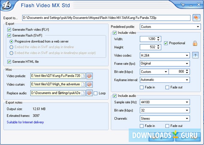Viewport: 204px width, 145px height.
Task: Toggle the Include video checkbox
Action: 115,33
